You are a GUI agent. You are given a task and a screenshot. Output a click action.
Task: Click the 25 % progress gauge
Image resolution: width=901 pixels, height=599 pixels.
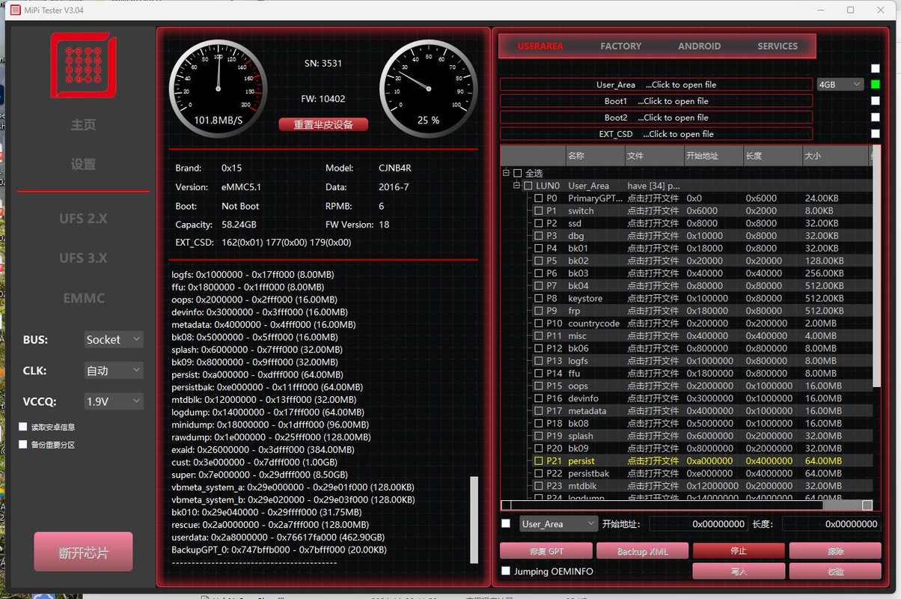point(428,88)
